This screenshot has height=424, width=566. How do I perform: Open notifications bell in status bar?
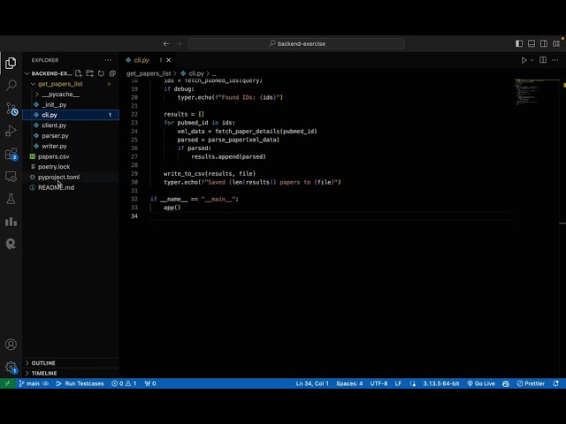tap(556, 383)
